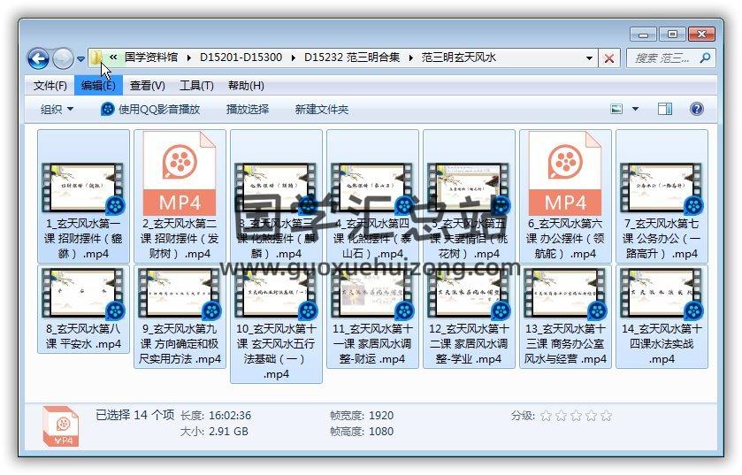Click the change view icon
This screenshot has height=475, width=742.
pos(616,110)
